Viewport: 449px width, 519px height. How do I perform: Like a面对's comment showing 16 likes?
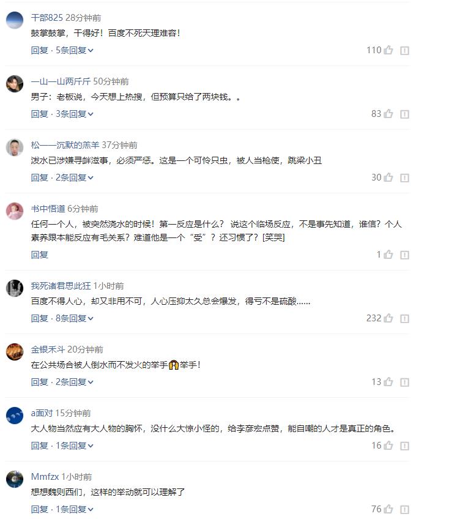tap(388, 447)
